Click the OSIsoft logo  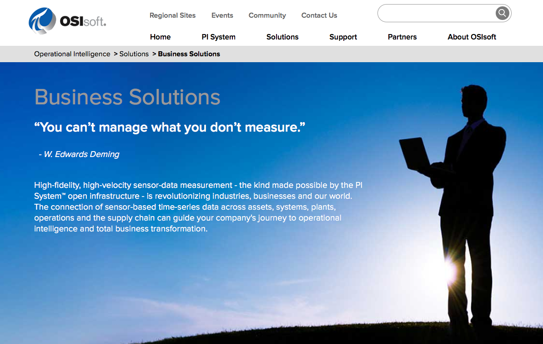click(x=67, y=21)
